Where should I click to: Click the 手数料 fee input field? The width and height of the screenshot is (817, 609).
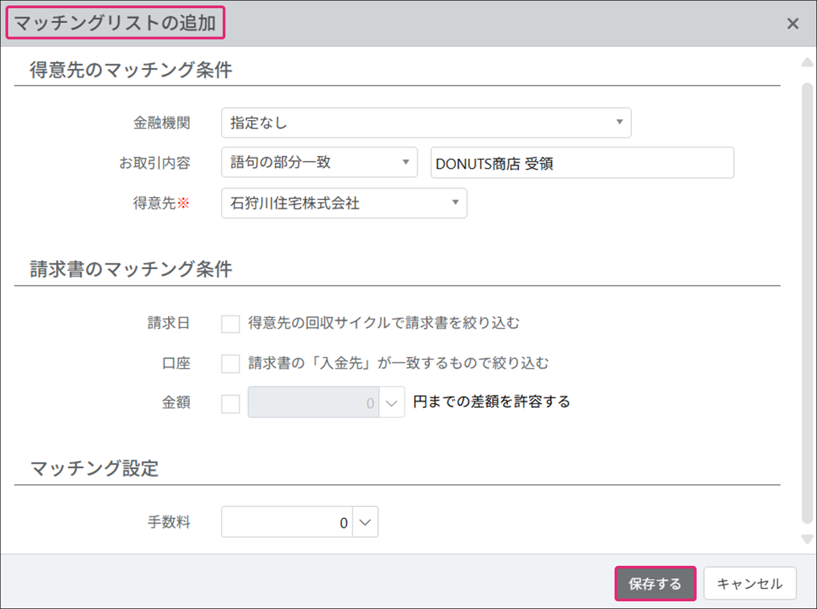pyautogui.click(x=287, y=522)
